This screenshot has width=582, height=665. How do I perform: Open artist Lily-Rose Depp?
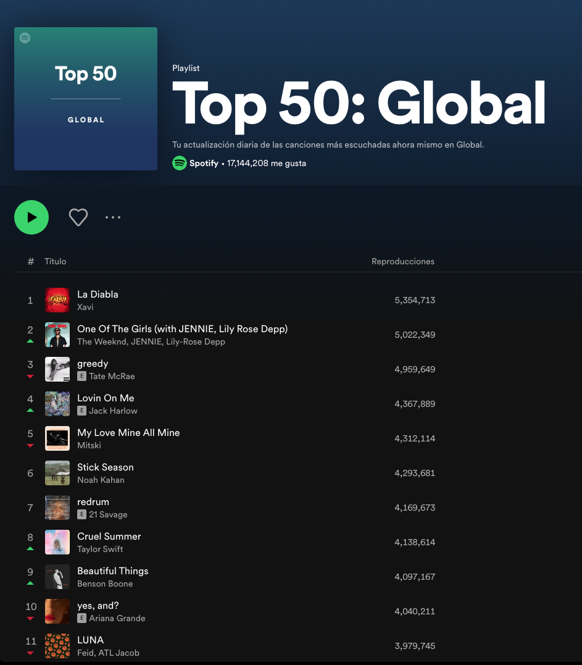(196, 342)
